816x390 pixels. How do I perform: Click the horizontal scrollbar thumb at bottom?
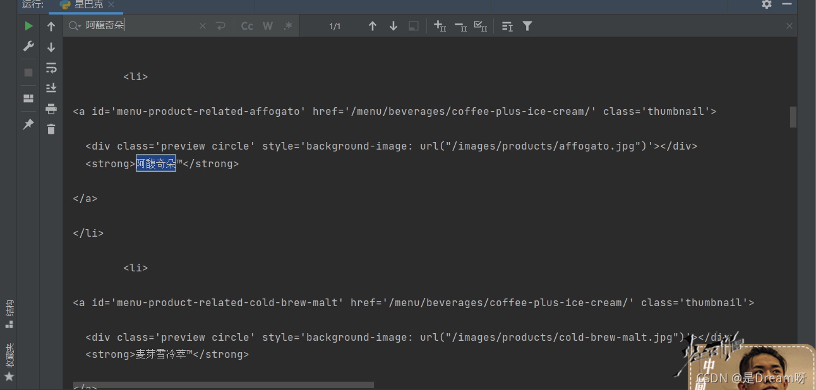(224, 384)
